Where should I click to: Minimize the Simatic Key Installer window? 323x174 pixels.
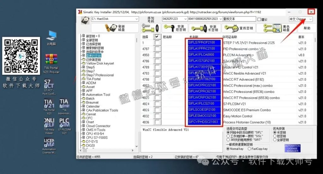coord(289,12)
